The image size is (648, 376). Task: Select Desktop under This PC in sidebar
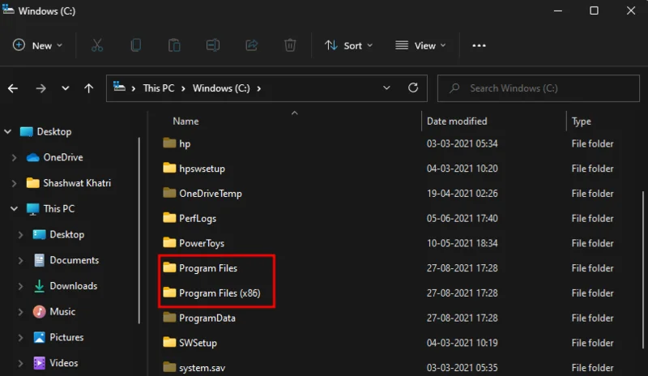(x=66, y=234)
